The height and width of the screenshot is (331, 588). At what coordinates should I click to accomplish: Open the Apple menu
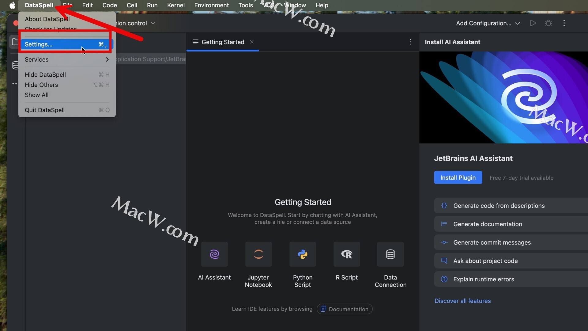click(12, 5)
